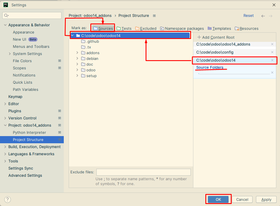Image resolution: width=280 pixels, height=206 pixels.
Task: Expand the Version Control section
Action: click(5, 118)
